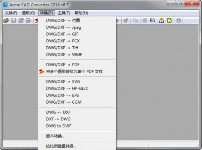Image resolution: width=202 pixels, height=150 pixels.
Task: Choose DWG/DXF -> GIF conversion
Action: [x=77, y=34]
